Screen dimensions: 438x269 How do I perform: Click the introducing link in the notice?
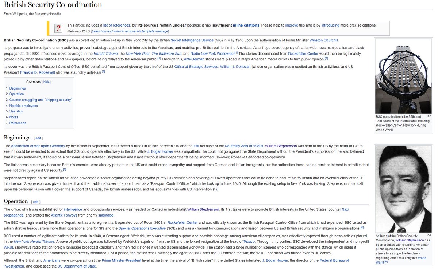tap(330, 25)
